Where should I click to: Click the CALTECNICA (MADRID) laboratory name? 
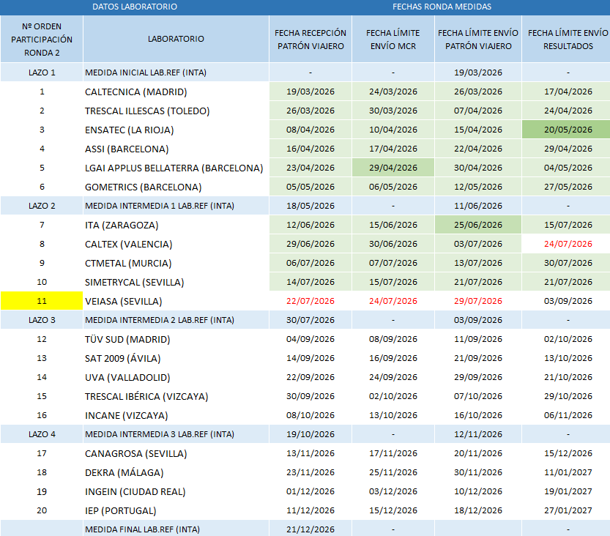(135, 92)
